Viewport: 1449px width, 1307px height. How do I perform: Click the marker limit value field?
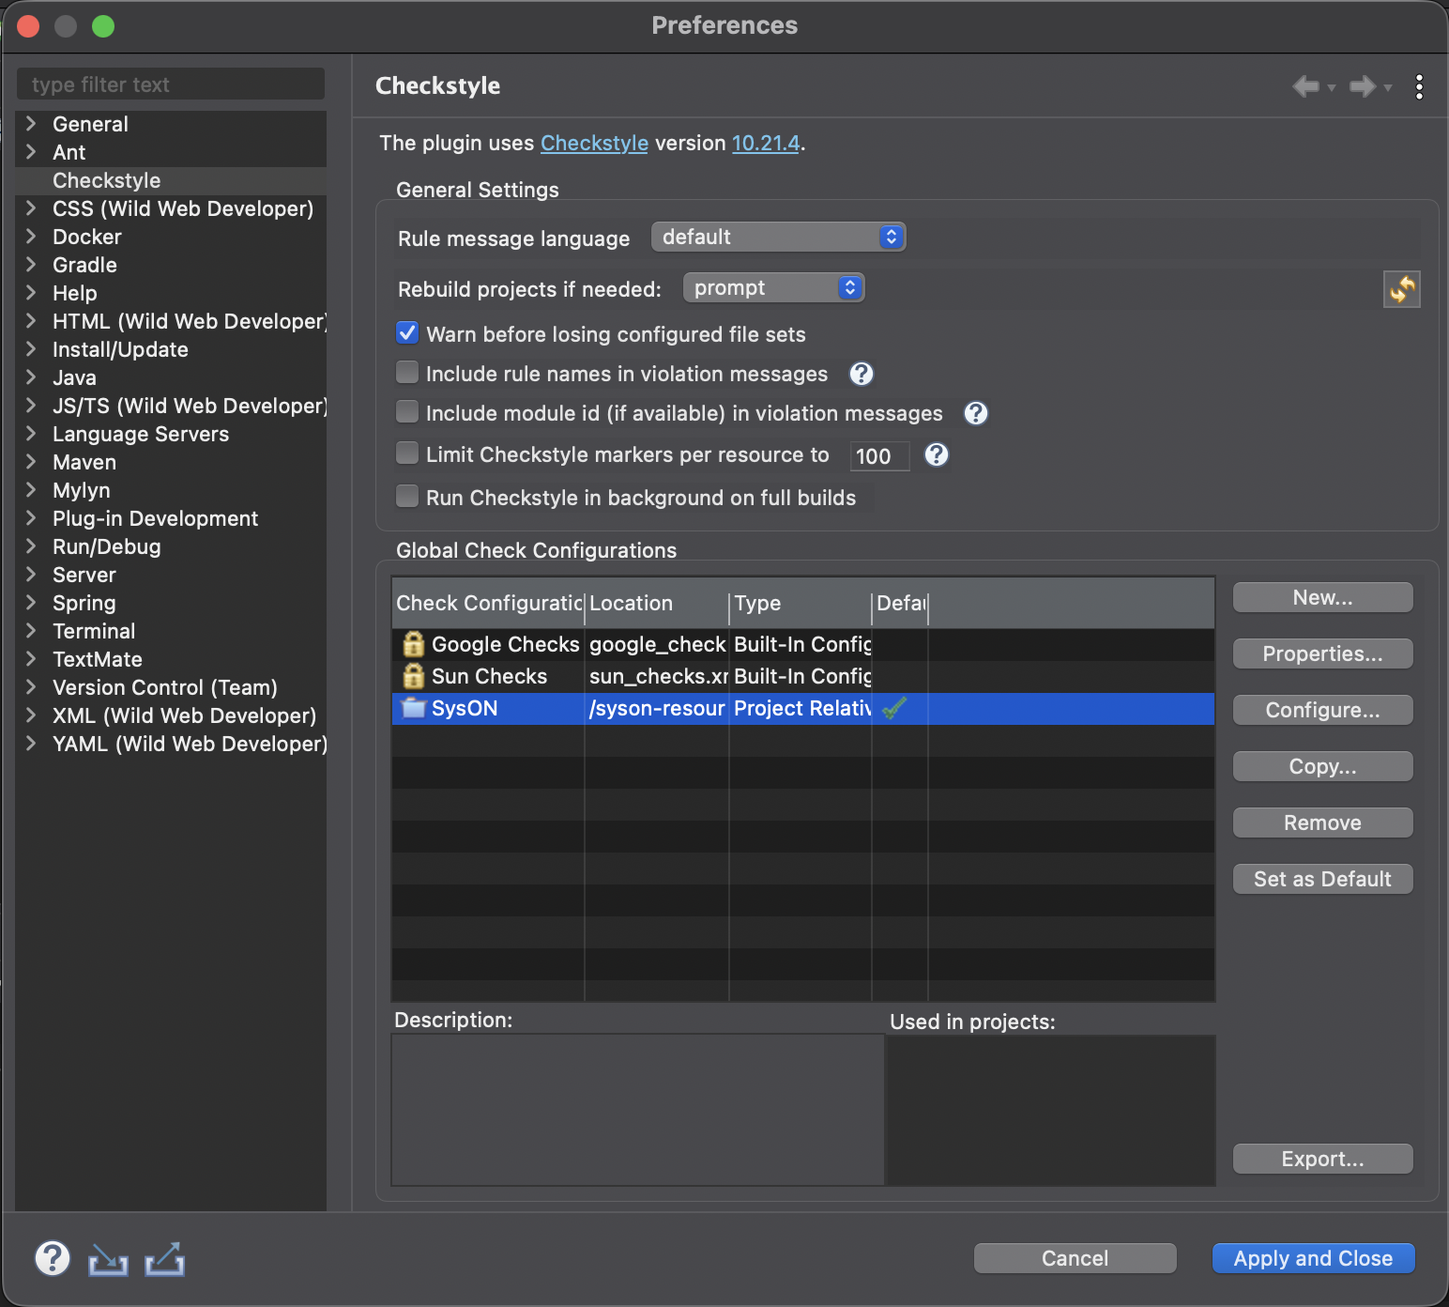878,455
